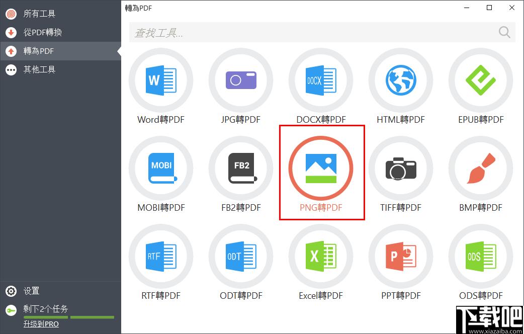
Task: Open the RTF轉PDF converter
Action: (x=161, y=257)
